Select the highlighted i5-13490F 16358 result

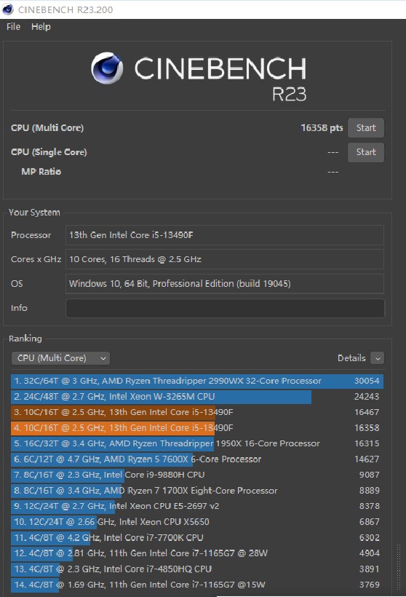(197, 427)
